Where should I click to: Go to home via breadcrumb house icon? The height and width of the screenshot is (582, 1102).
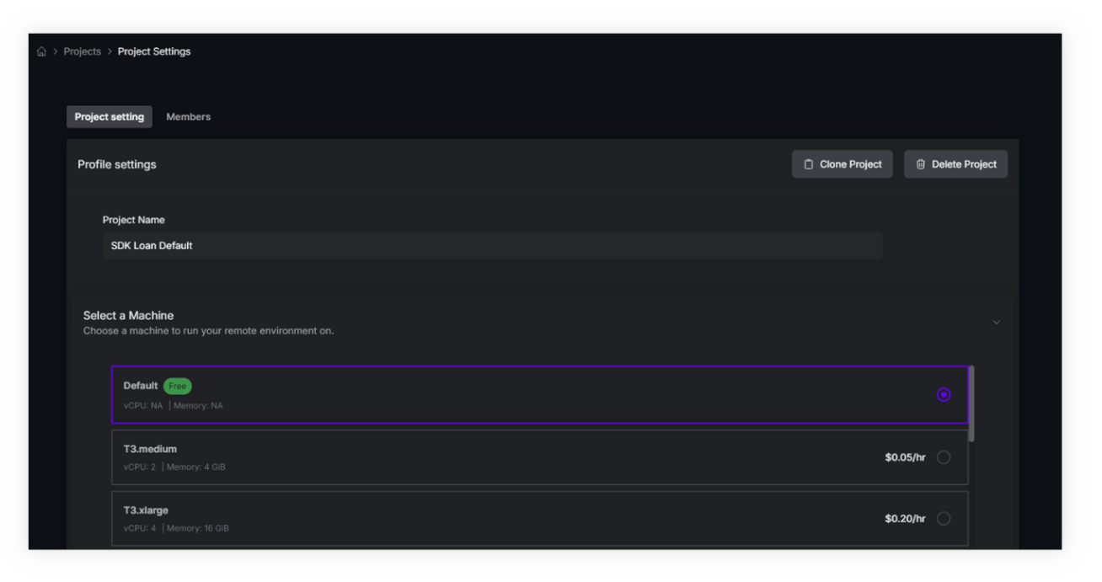tap(41, 52)
